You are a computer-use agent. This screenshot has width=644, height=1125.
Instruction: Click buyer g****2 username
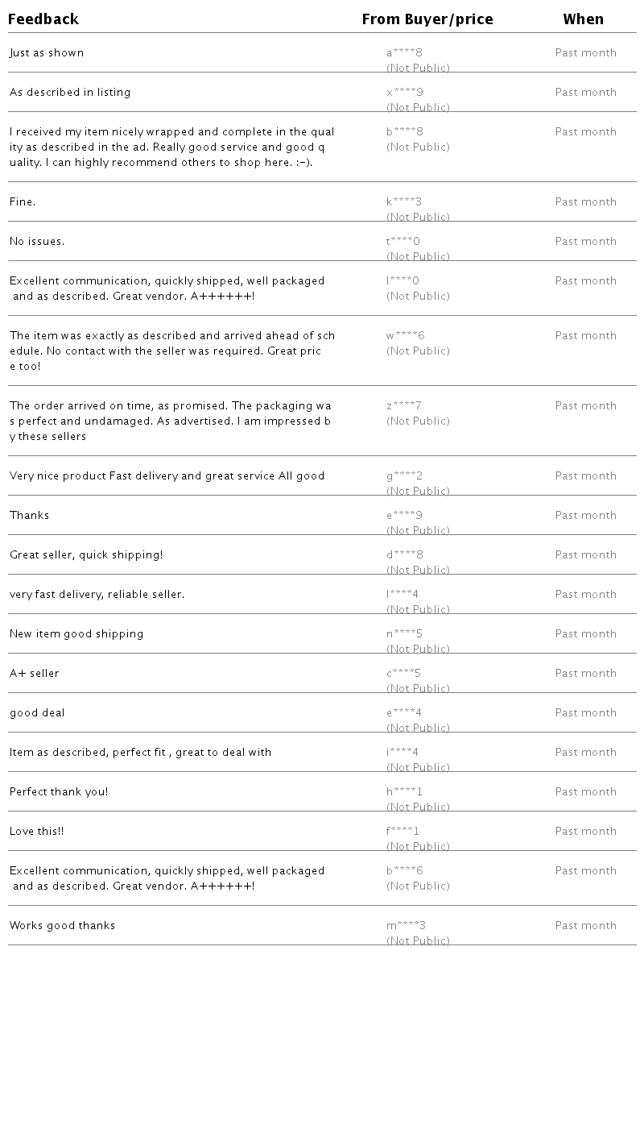tap(404, 476)
